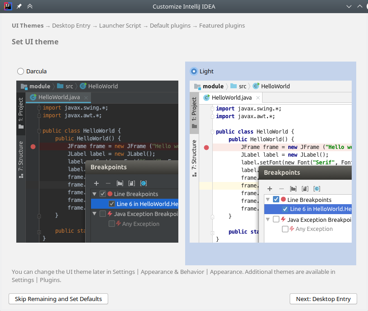Collapse Line Breakpoints tree in Light preview
This screenshot has width=368, height=311.
pos(268,200)
